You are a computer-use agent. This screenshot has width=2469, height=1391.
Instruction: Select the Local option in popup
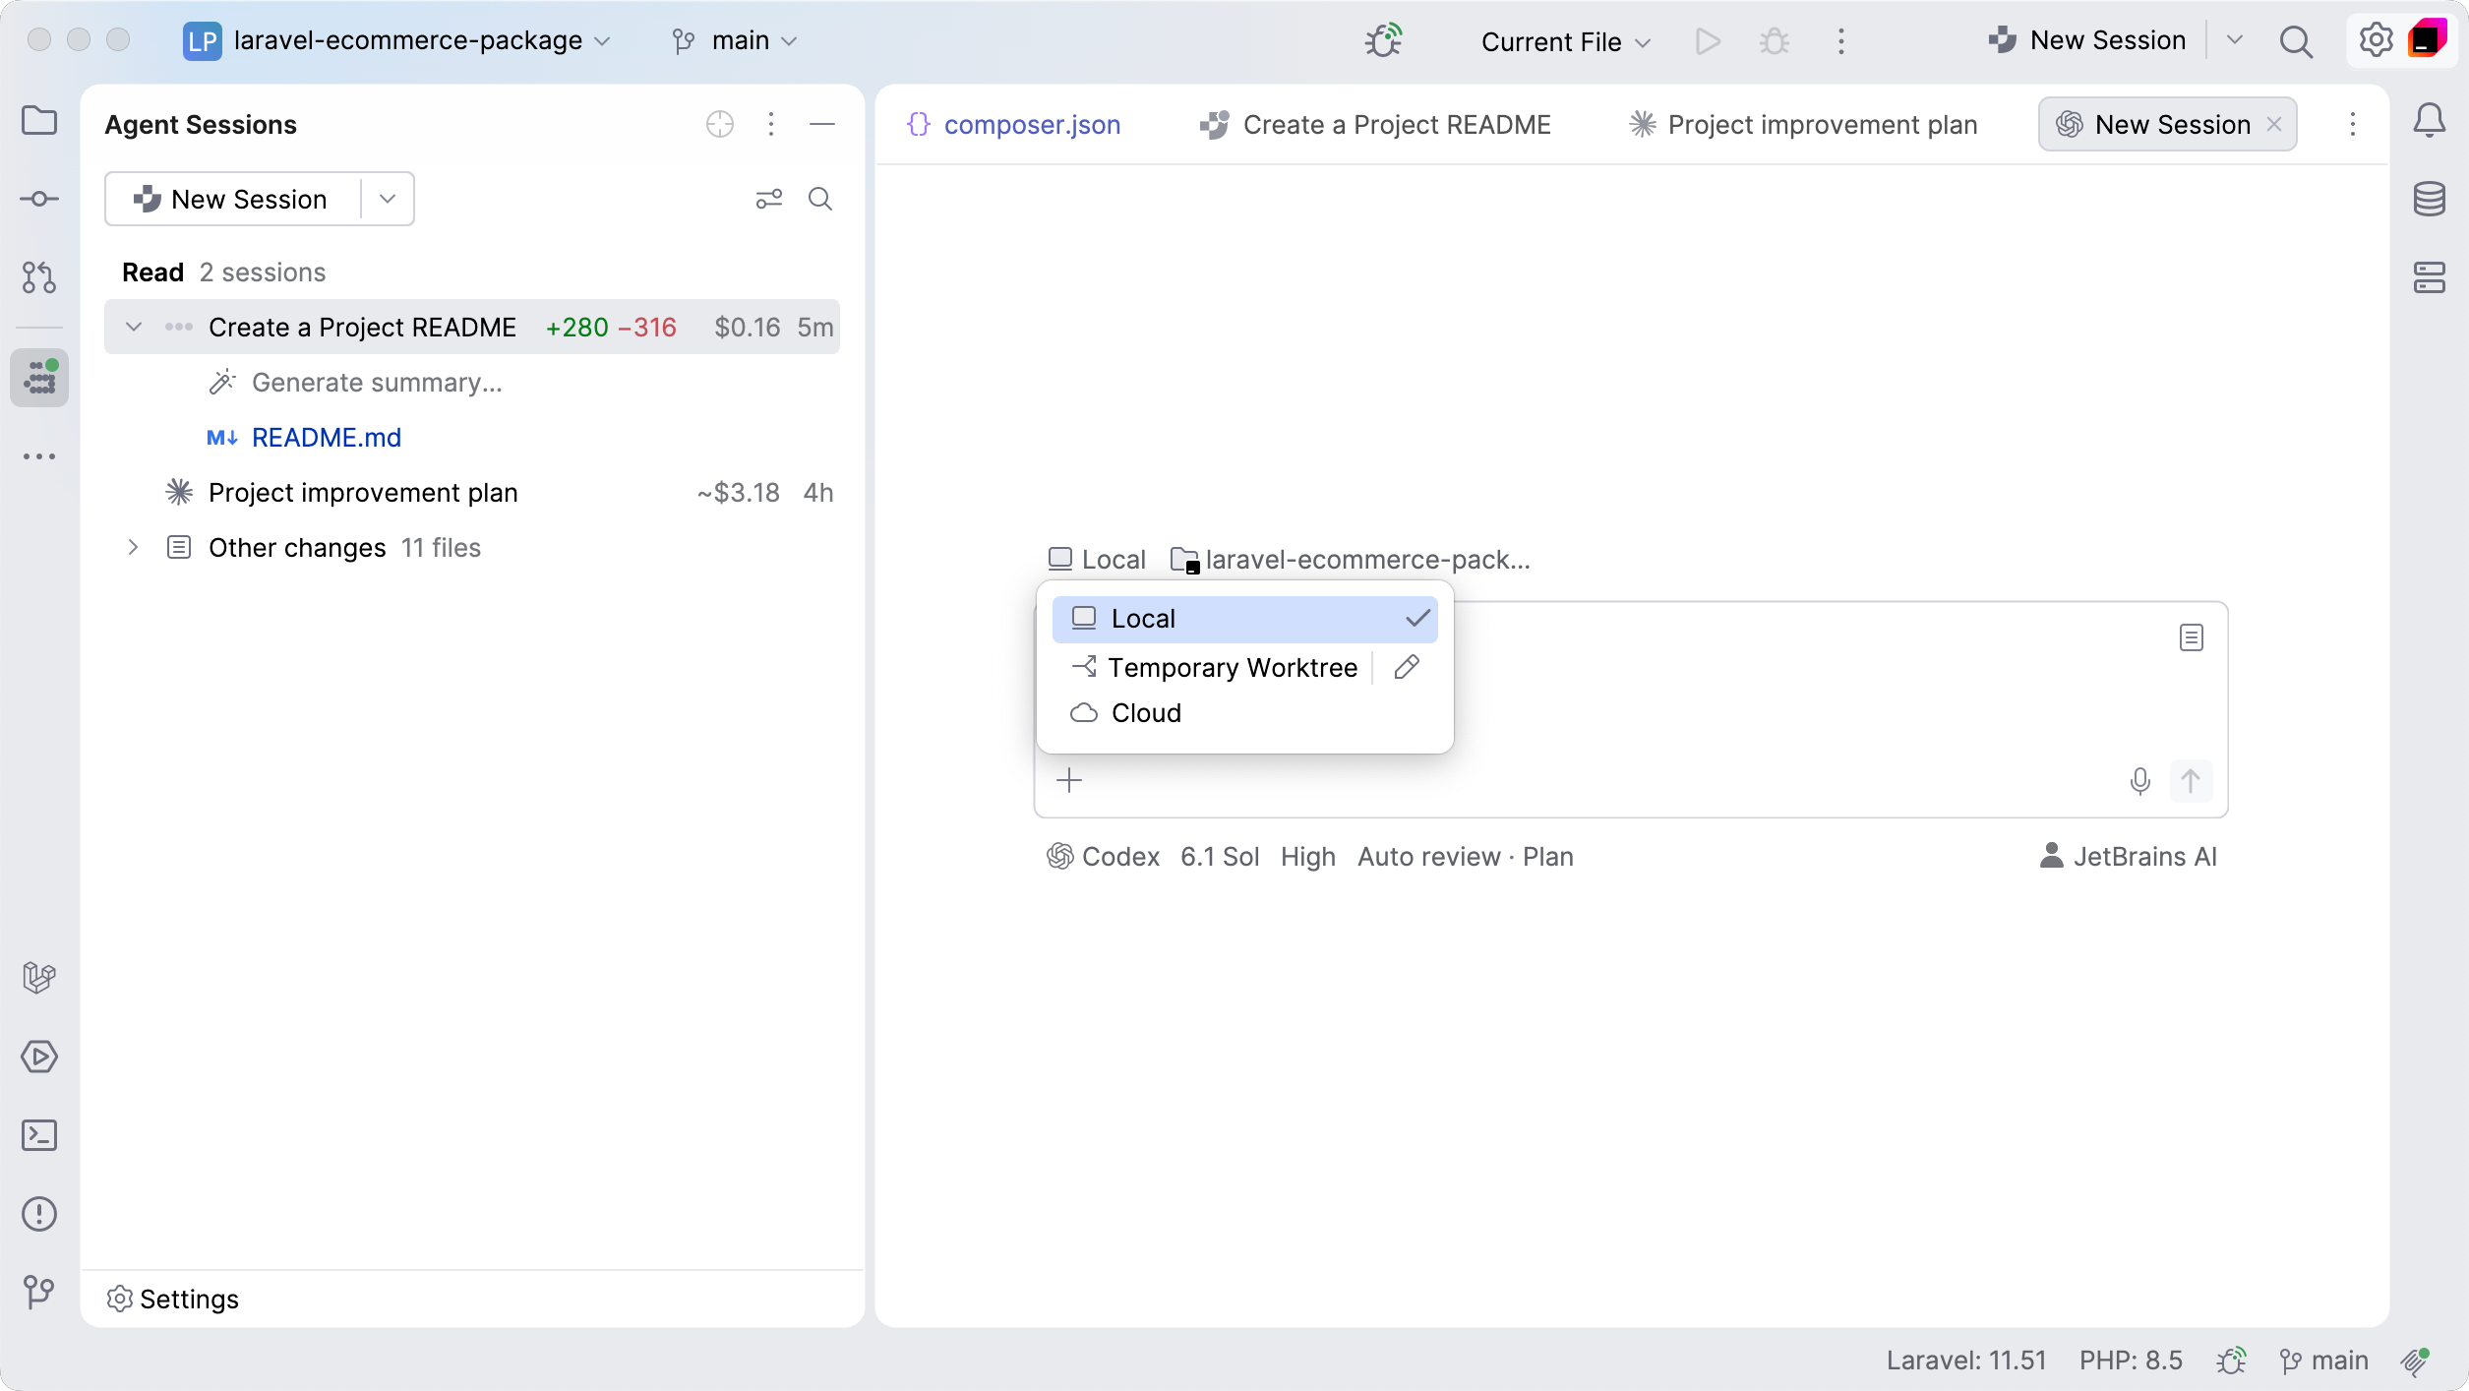pyautogui.click(x=1244, y=619)
